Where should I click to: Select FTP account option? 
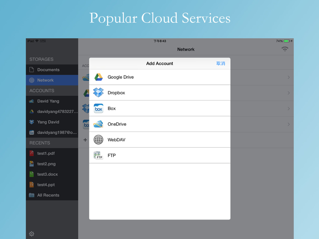coord(160,155)
